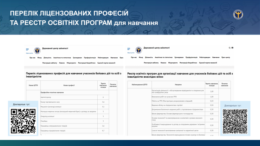Open 'Навчання' menu in right screenshot
This screenshot has height=146, width=260.
(x=216, y=57)
